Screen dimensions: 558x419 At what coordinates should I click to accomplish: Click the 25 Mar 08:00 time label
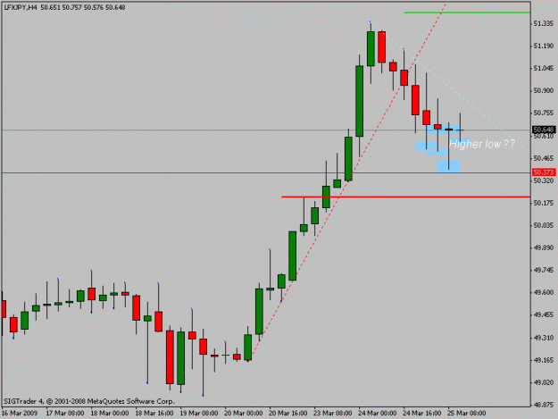[x=467, y=414]
